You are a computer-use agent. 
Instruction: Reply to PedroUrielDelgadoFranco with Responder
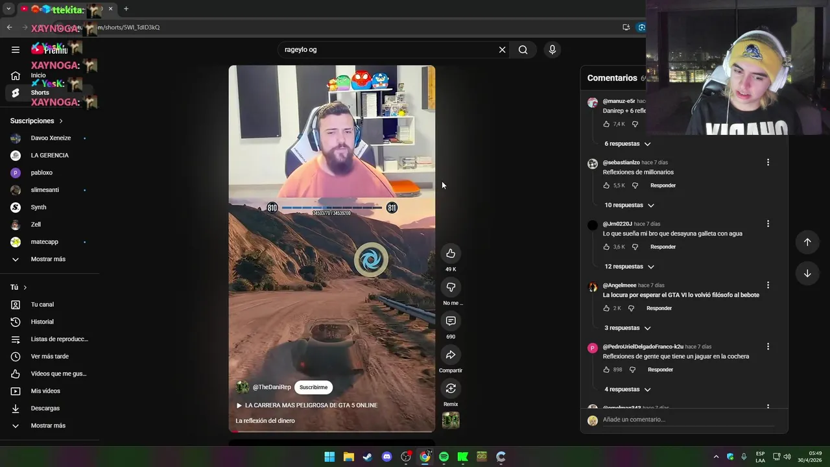tap(660, 370)
